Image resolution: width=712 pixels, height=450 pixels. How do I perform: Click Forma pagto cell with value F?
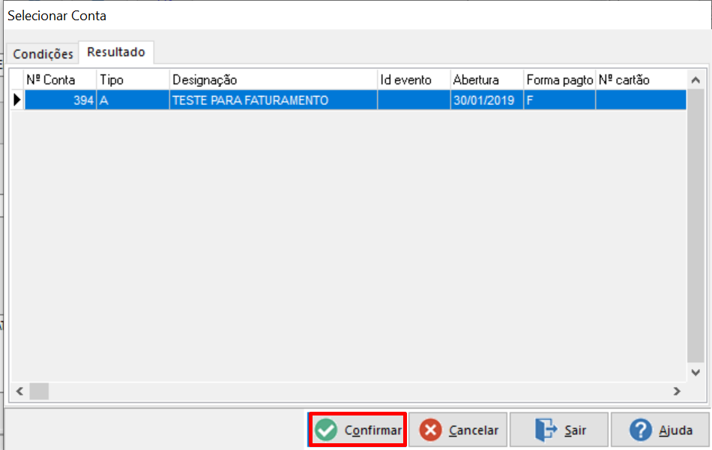click(559, 100)
